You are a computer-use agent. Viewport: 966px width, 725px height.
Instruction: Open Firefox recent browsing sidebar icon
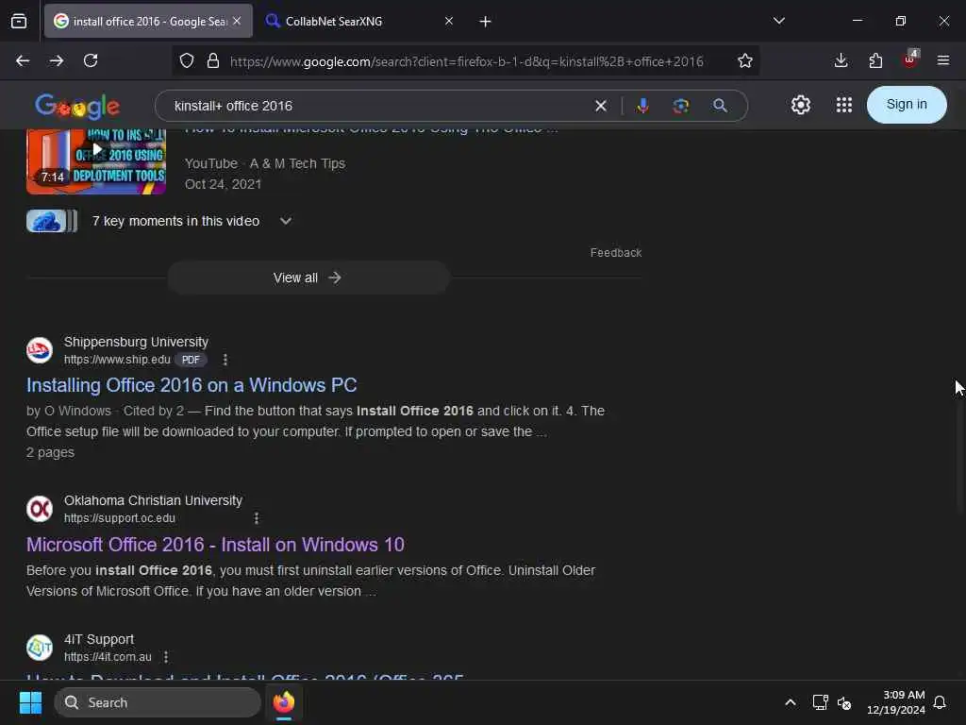[19, 21]
